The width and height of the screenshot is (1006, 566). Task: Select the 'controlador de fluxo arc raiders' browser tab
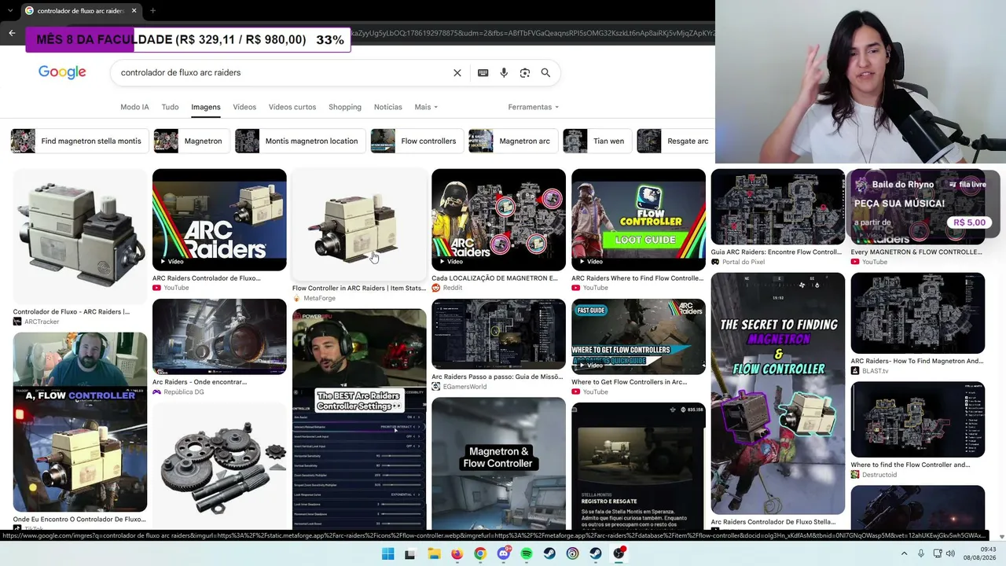coord(81,10)
